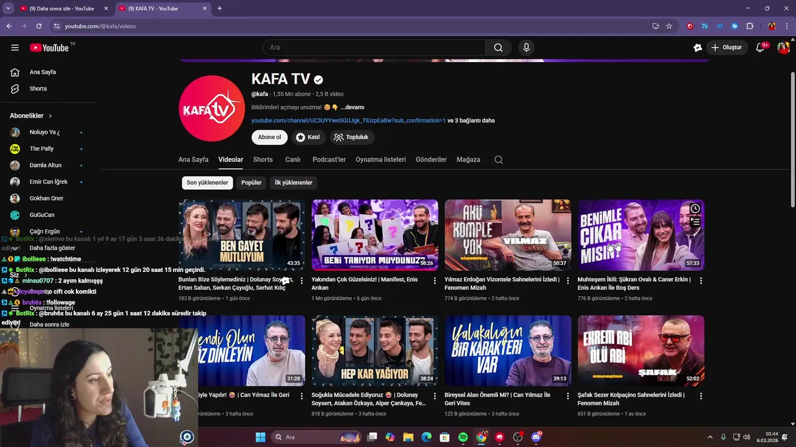Select the İlk yüklenenler filter chip

294,183
